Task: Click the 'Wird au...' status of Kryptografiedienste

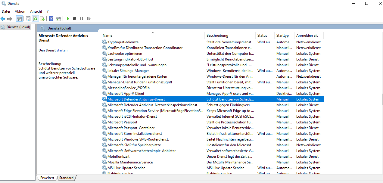Action: [x=265, y=42]
